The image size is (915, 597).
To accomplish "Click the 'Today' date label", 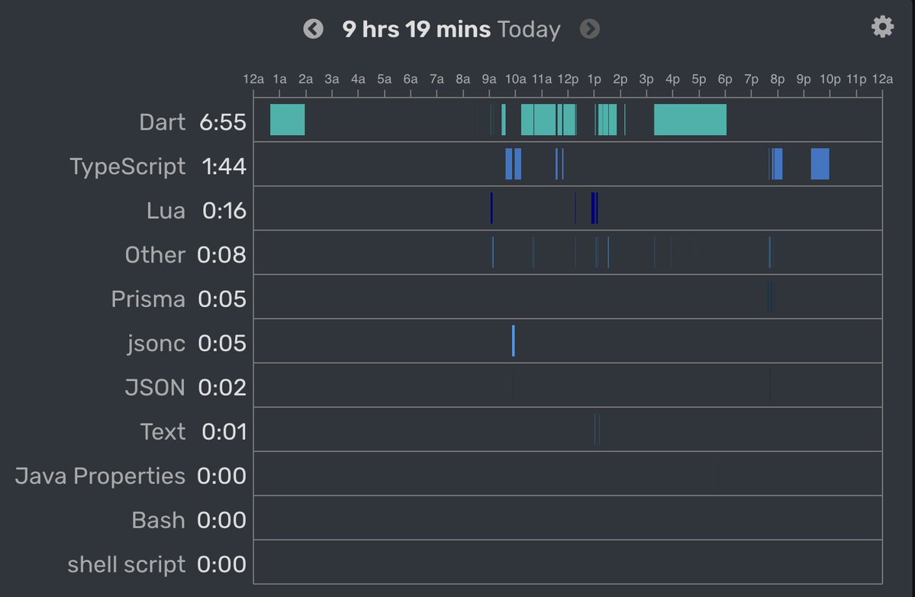I will point(529,29).
